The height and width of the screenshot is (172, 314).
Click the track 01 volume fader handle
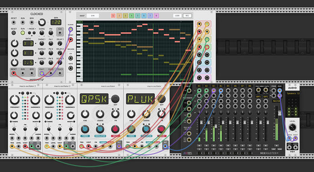201,122
